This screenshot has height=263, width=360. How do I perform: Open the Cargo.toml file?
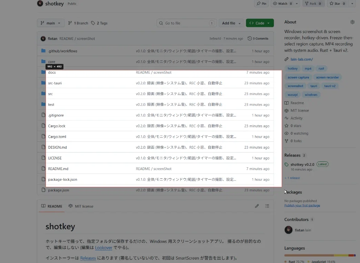tap(57, 137)
